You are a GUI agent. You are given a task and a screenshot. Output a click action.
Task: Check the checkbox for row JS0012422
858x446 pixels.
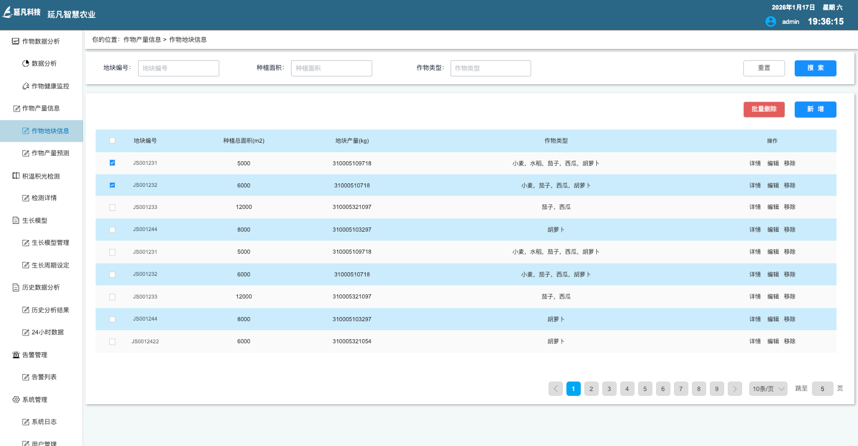click(112, 342)
